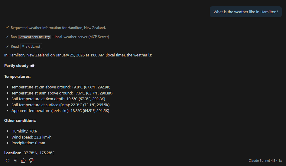Click the Location coordinates line
This screenshot has height=166, width=286.
click(29, 153)
